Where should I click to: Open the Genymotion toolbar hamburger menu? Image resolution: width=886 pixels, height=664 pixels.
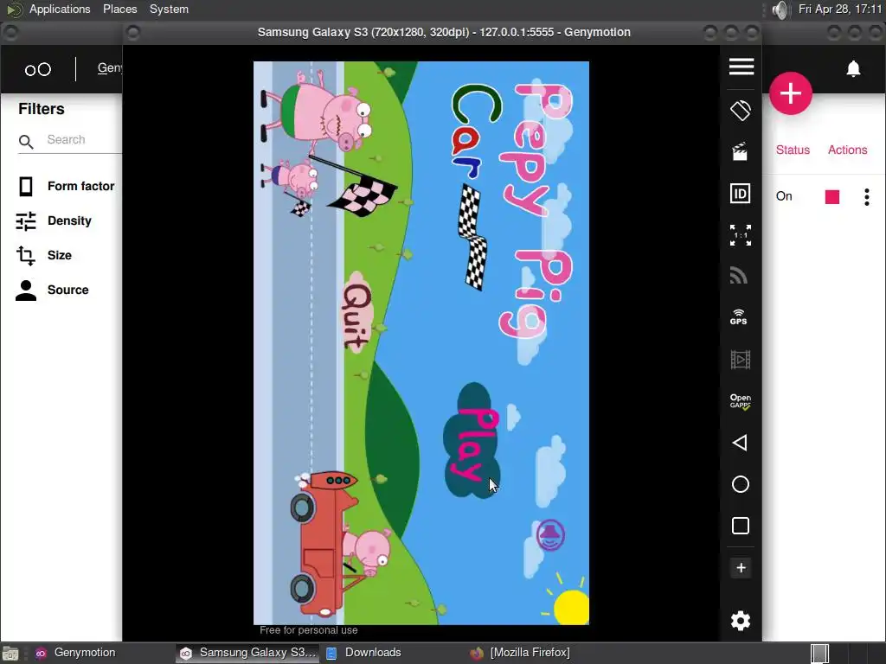[x=741, y=67]
